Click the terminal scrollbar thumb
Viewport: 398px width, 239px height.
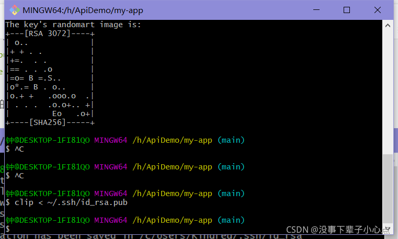pos(388,189)
